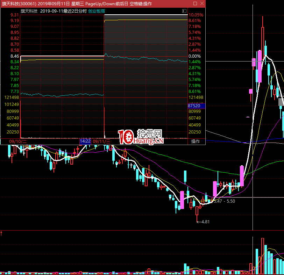Click the 10.05% upper limit label
Image resolution: width=284 pixels, height=275 pixels.
pos(196,15)
